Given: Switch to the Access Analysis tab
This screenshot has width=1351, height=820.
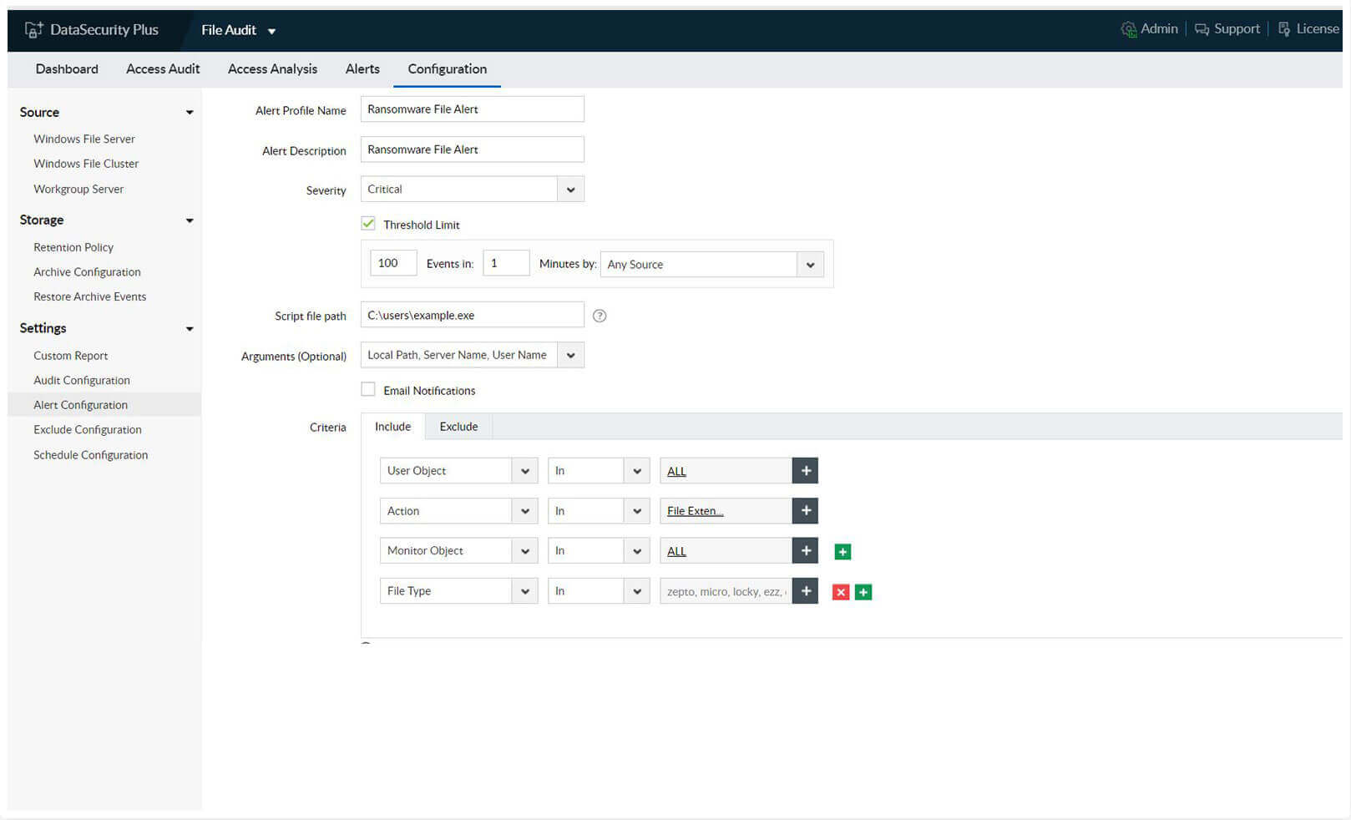Looking at the screenshot, I should pos(272,68).
